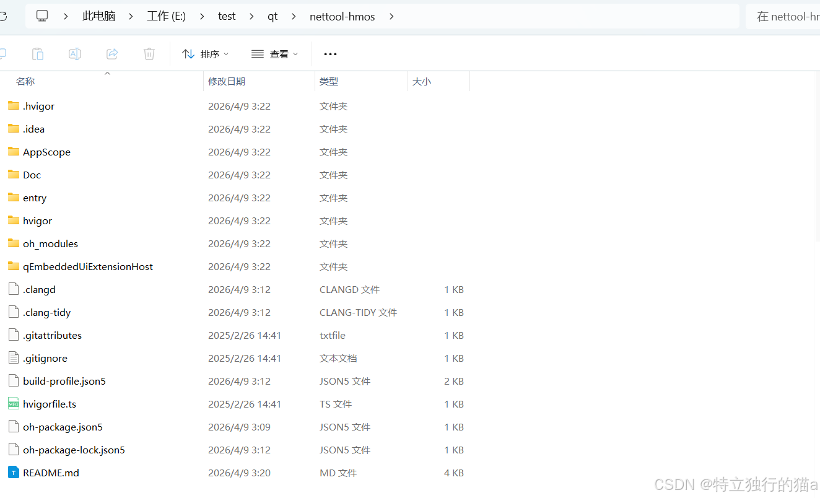
Task: Click the paste clipboard toolbar icon
Action: coord(38,54)
